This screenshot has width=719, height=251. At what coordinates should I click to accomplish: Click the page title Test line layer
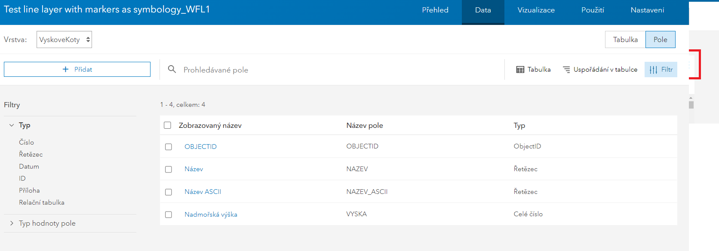pos(107,9)
